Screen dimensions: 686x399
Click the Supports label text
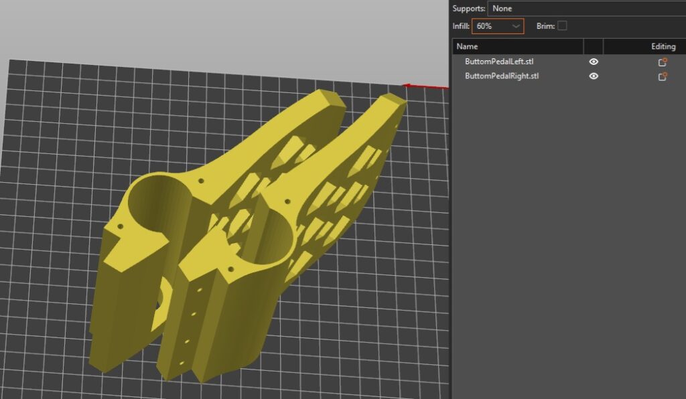click(x=468, y=8)
